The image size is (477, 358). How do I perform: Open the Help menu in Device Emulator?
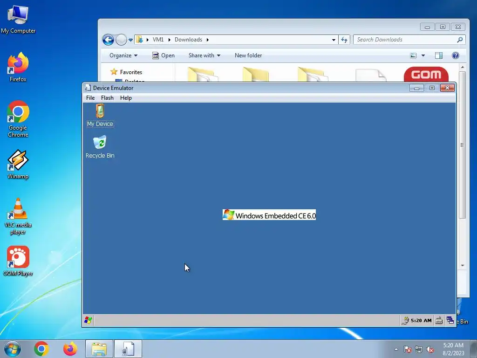click(126, 98)
